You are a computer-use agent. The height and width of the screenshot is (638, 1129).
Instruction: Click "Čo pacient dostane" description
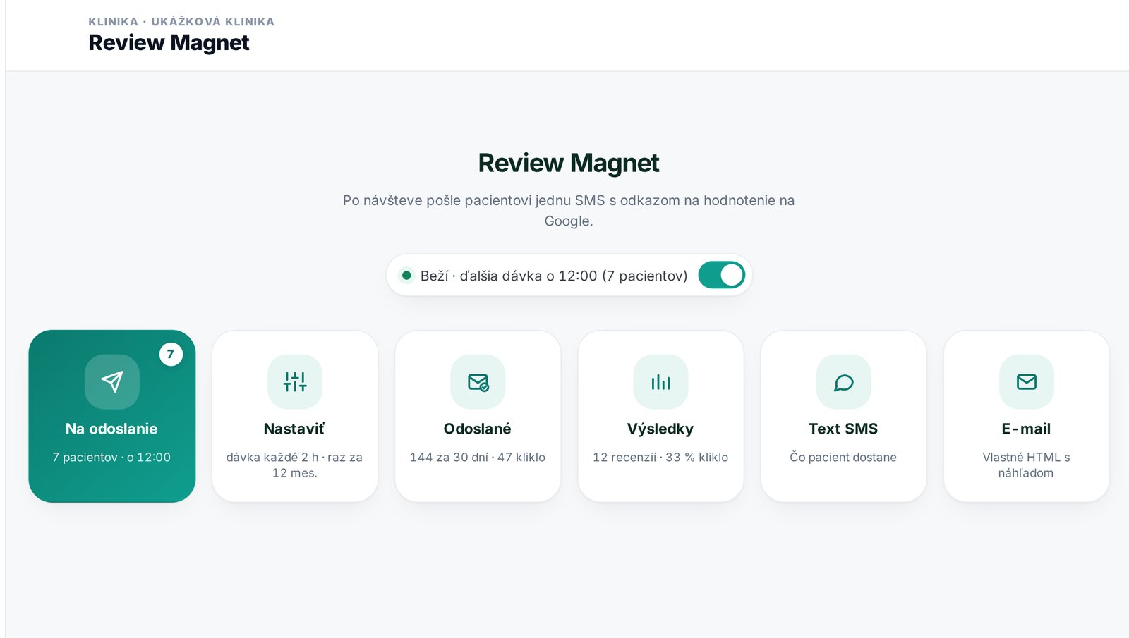pyautogui.click(x=843, y=457)
